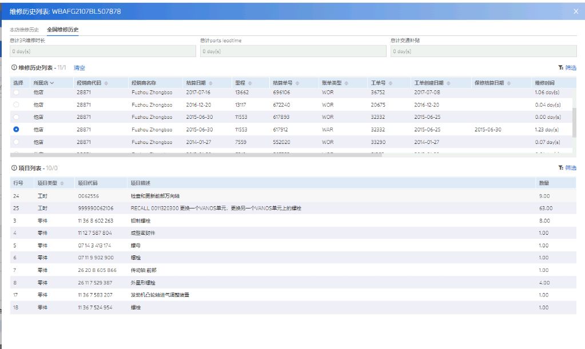
Task: Click the 项目描述 column header
Action: (x=140, y=183)
